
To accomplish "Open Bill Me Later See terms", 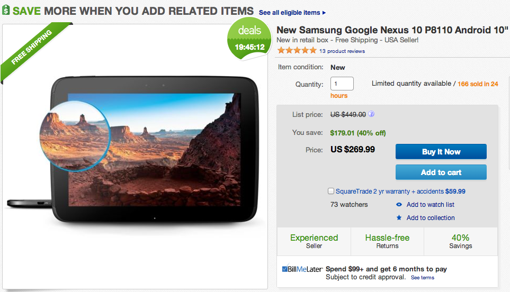I will (x=423, y=277).
